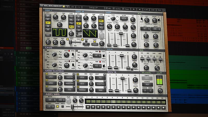
Task: Toggle the Arp-Seq checkbox
Action: (114, 9)
